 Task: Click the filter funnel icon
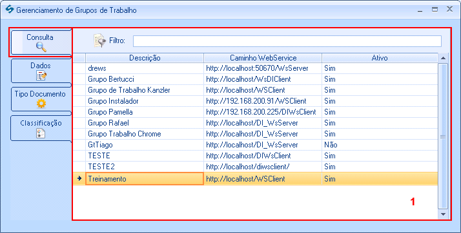pos(99,41)
